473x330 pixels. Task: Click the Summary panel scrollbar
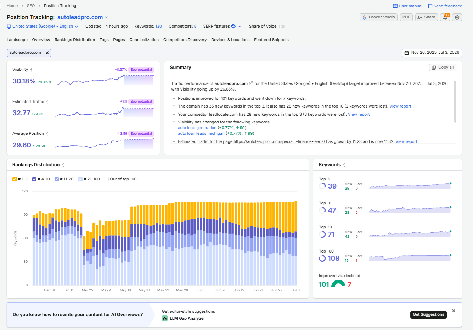point(455,102)
